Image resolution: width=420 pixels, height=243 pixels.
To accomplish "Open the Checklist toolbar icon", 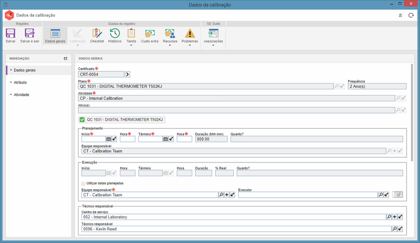I will pos(97,33).
